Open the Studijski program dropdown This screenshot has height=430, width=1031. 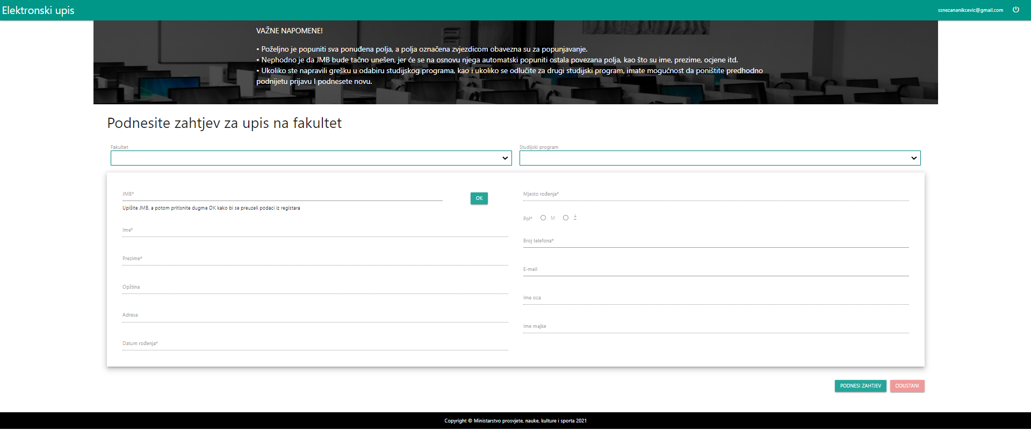coord(720,158)
